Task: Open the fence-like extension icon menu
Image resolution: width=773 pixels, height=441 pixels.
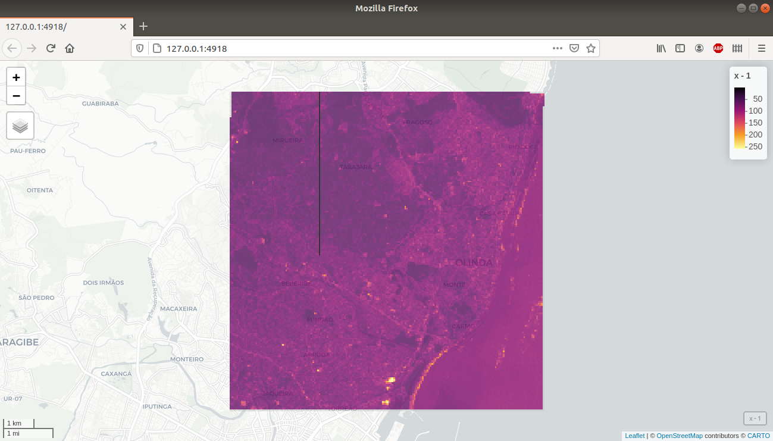Action: pyautogui.click(x=737, y=48)
